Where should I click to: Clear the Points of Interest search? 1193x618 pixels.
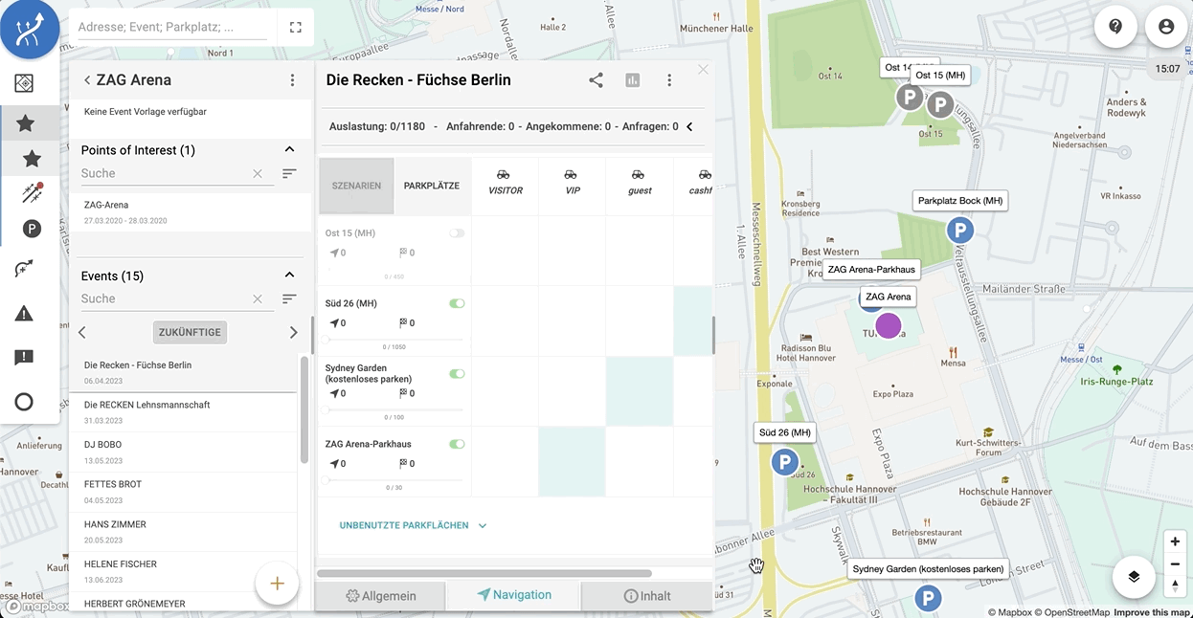(x=258, y=174)
